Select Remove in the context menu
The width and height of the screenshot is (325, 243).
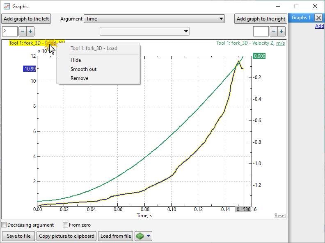pyautogui.click(x=79, y=78)
